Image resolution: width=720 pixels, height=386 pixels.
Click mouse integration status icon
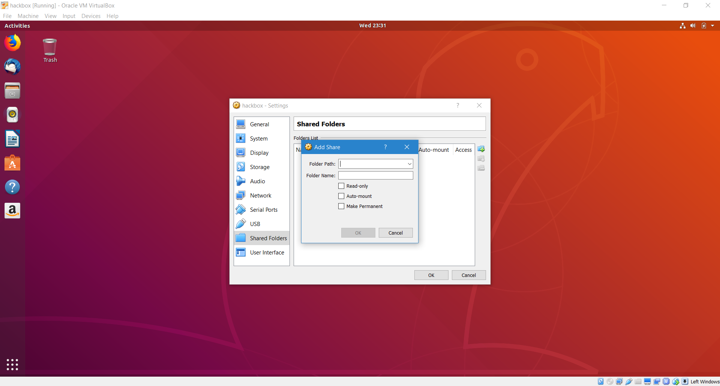point(675,382)
